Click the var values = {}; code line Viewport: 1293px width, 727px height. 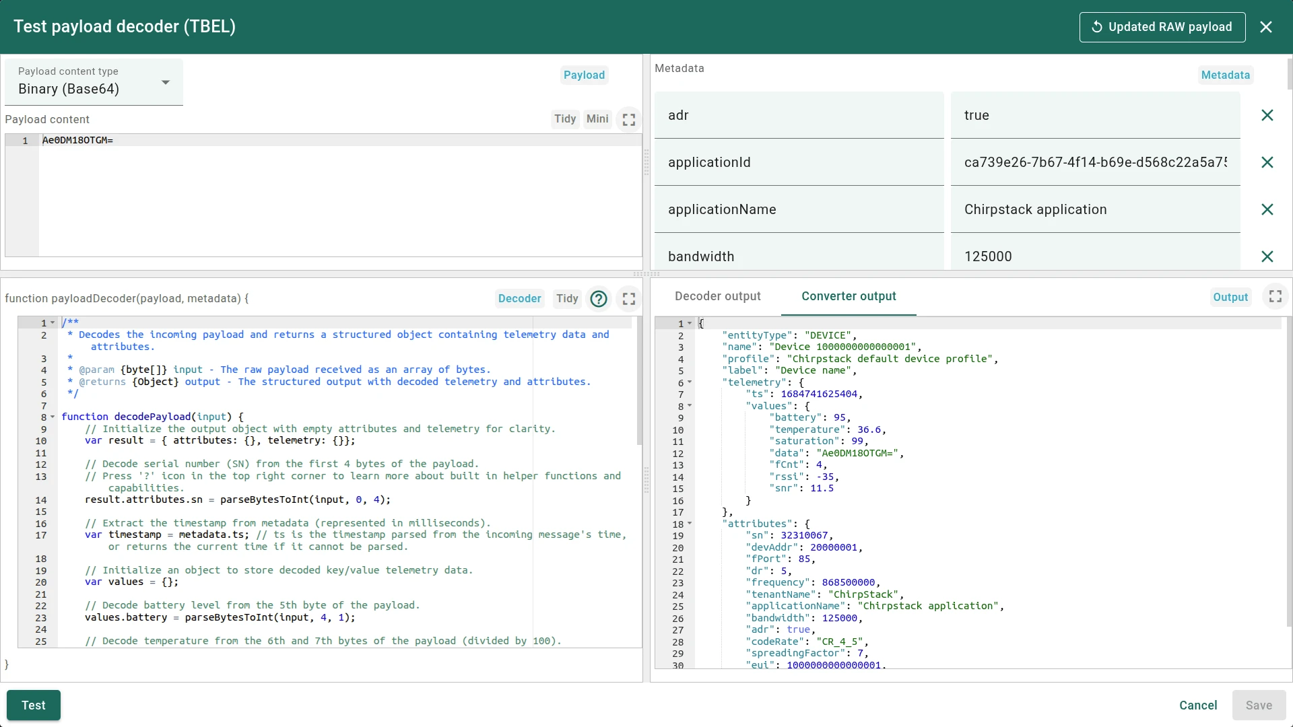[131, 582]
